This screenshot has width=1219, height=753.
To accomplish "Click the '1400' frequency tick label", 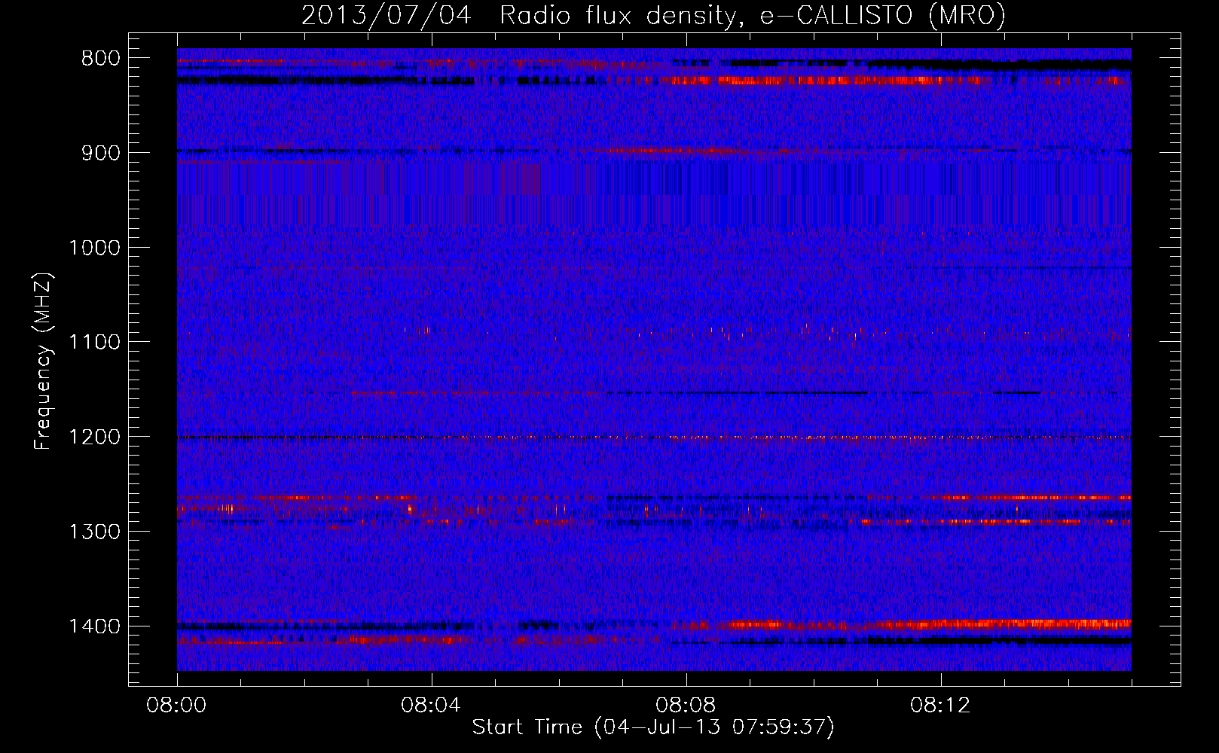I will click(94, 626).
